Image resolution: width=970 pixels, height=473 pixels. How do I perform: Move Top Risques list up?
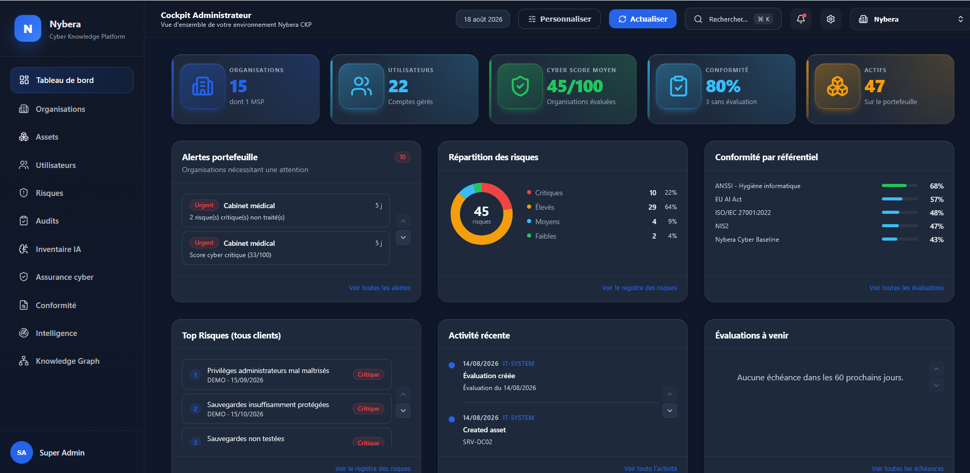(403, 394)
